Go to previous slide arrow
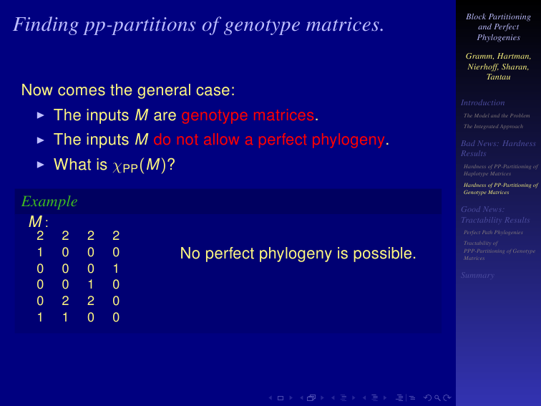 270,397
